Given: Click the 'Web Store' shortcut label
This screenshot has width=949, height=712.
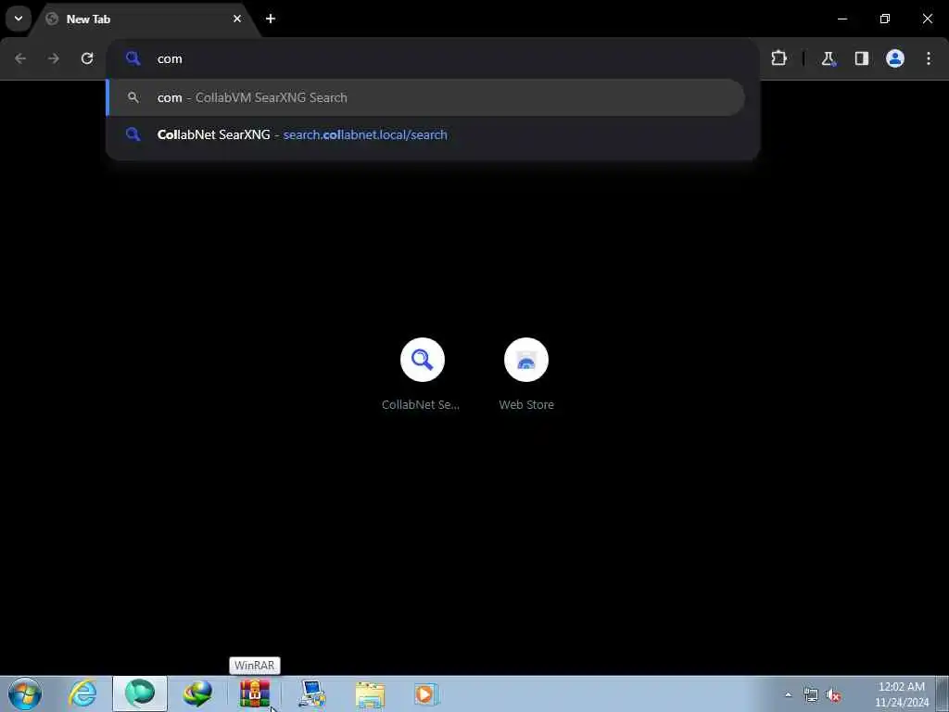Looking at the screenshot, I should tap(526, 404).
